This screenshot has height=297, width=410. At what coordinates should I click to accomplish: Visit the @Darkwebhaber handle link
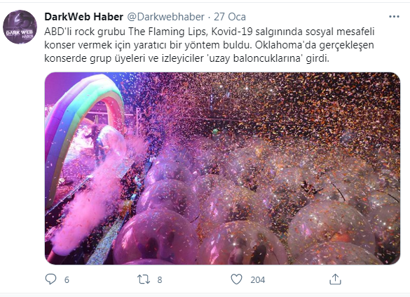166,17
